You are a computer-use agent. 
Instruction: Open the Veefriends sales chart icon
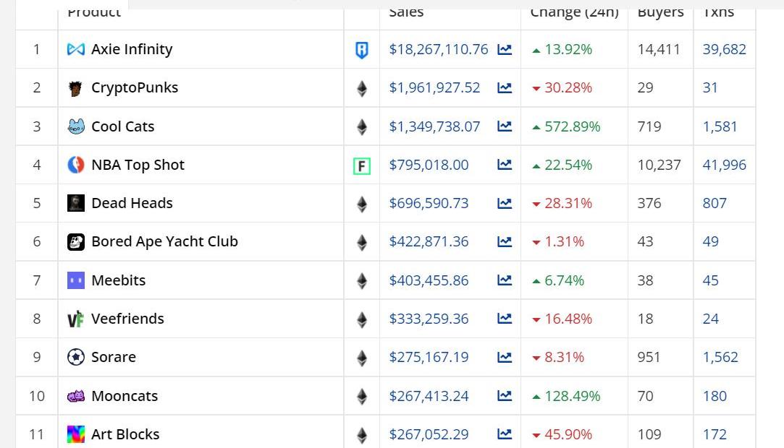click(505, 319)
